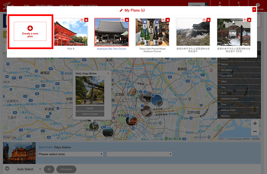Click the Direction button
The image size is (267, 174).
(x=66, y=169)
